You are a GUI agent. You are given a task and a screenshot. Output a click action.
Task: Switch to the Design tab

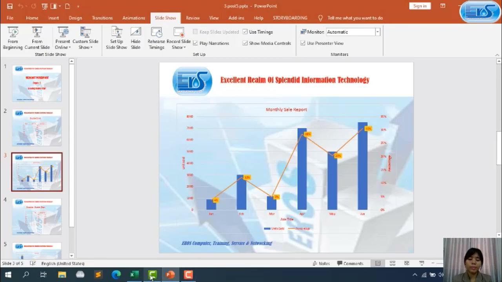click(75, 18)
